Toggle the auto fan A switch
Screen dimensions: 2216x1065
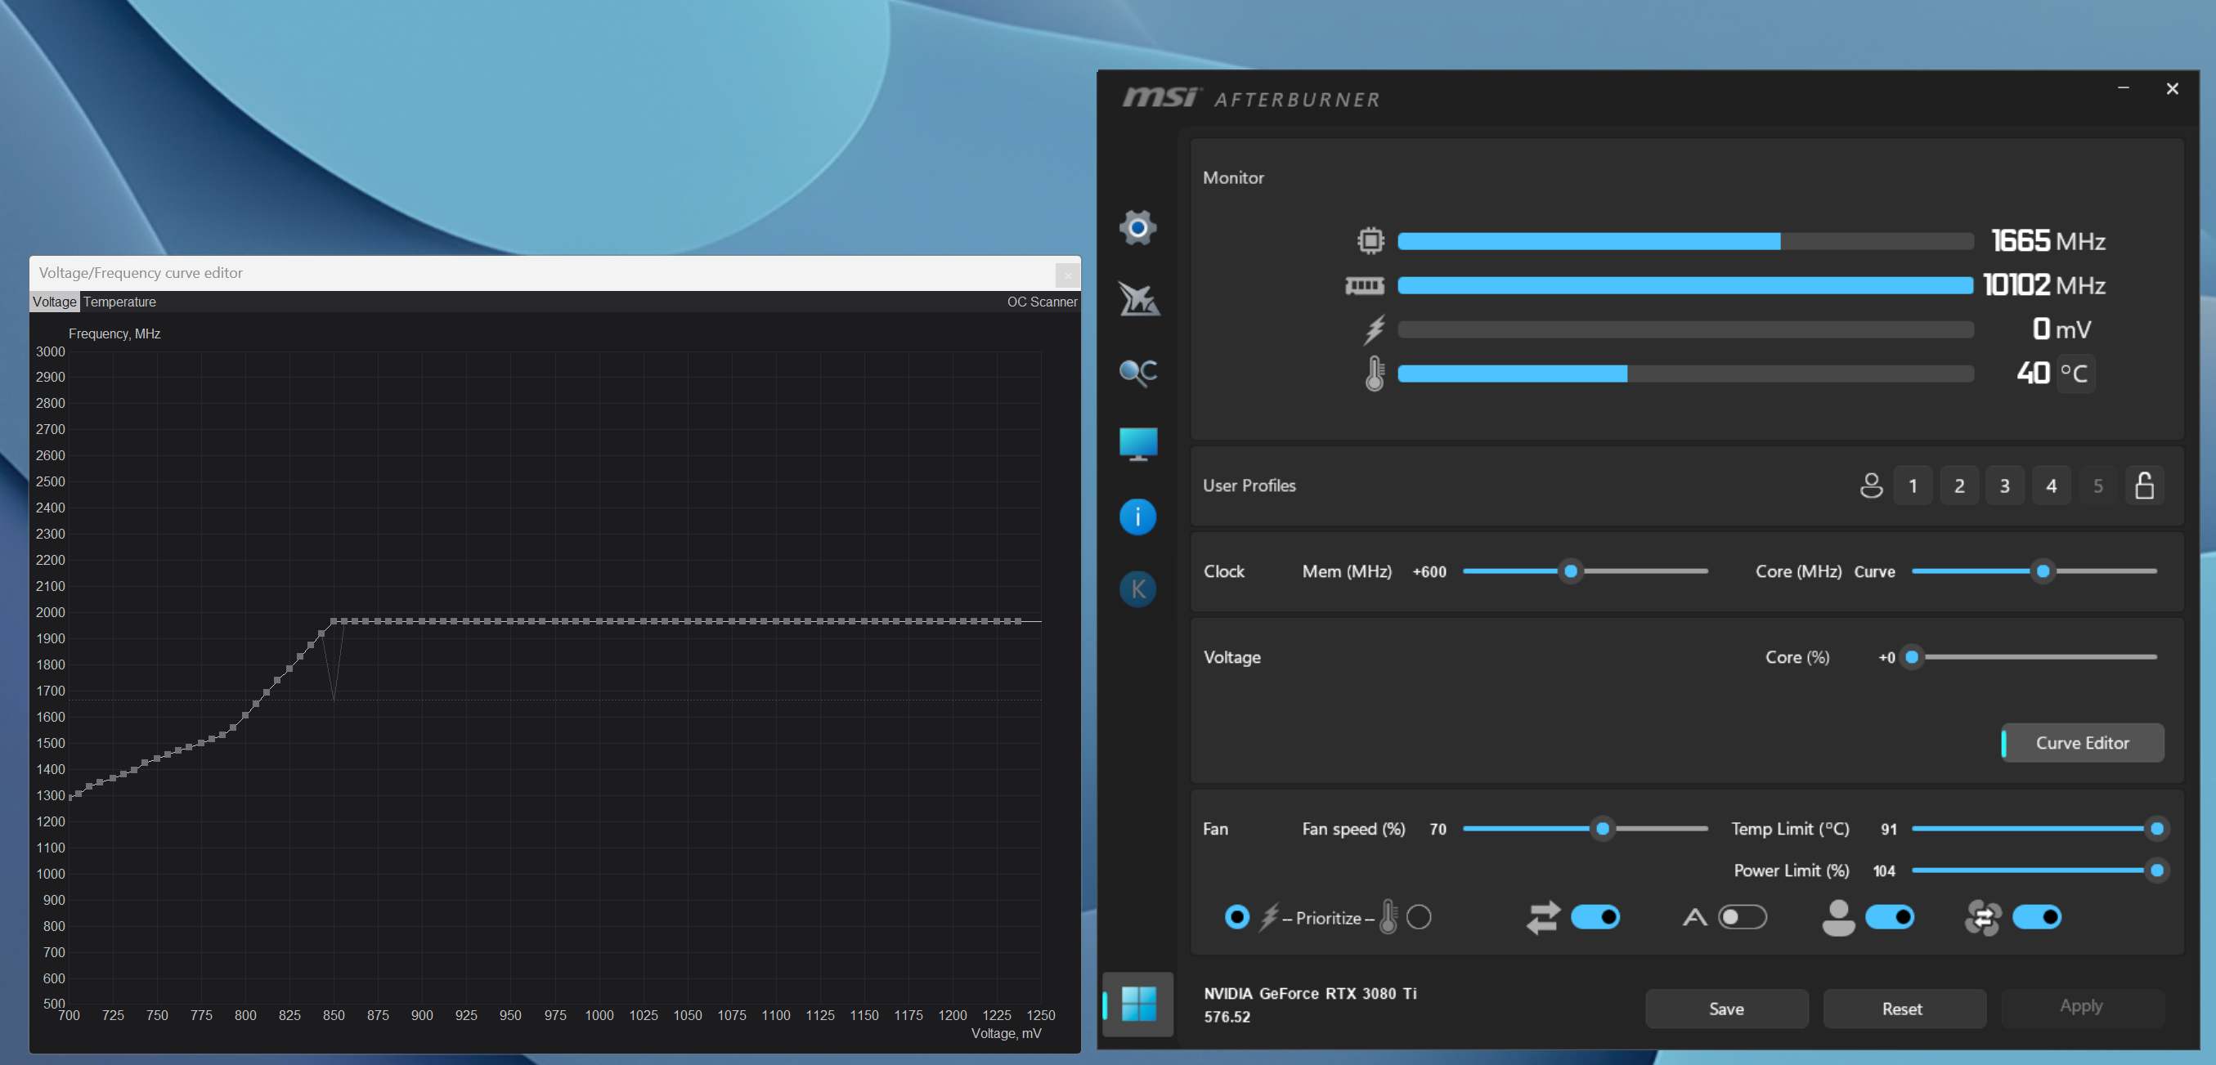1742,917
